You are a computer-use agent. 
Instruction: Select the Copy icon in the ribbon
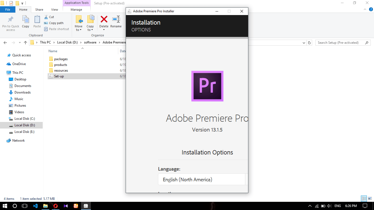point(25,22)
